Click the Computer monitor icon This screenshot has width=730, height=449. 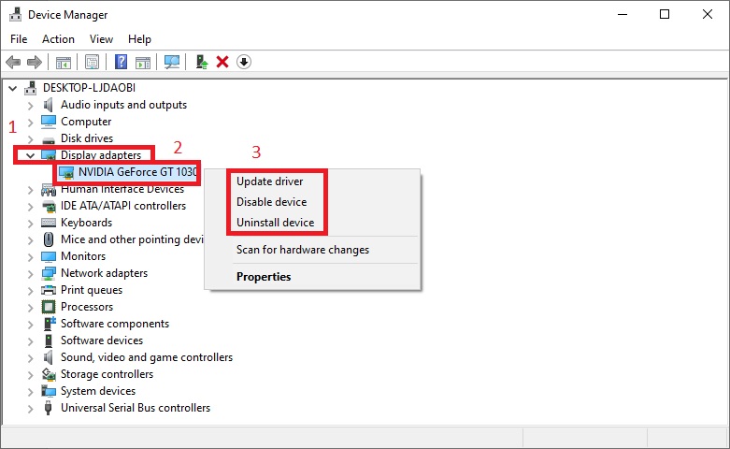click(x=49, y=122)
